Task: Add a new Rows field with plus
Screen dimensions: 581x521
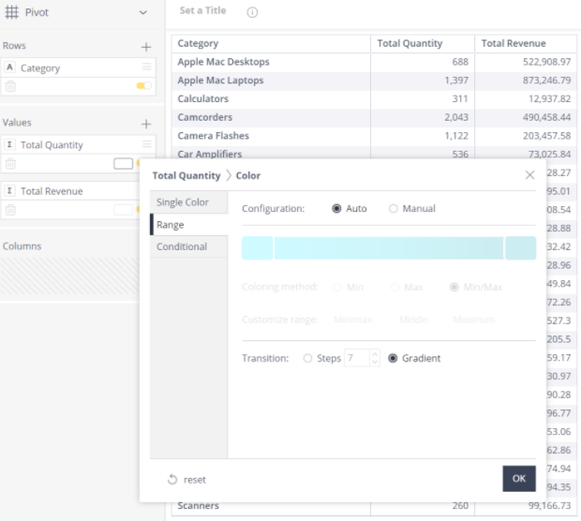Action: 146,47
